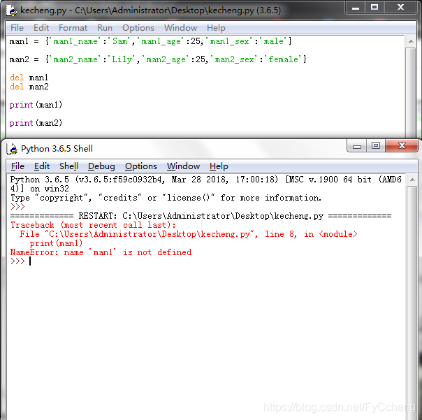
Task: Click editor scrollbar up arrow
Action: (x=411, y=41)
